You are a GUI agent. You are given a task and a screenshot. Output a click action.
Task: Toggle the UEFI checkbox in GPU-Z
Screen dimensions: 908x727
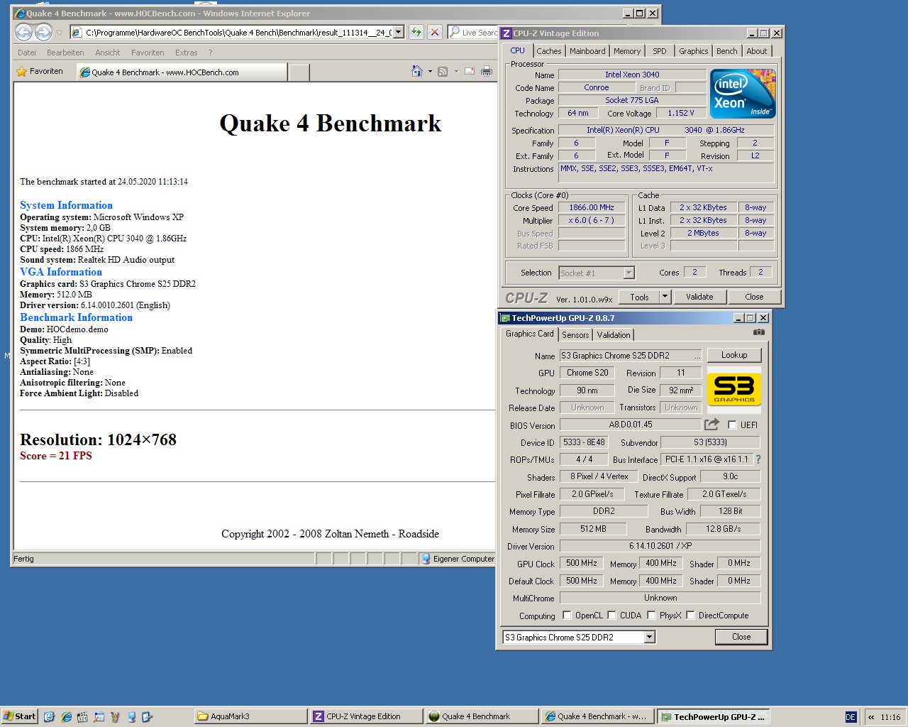click(732, 425)
